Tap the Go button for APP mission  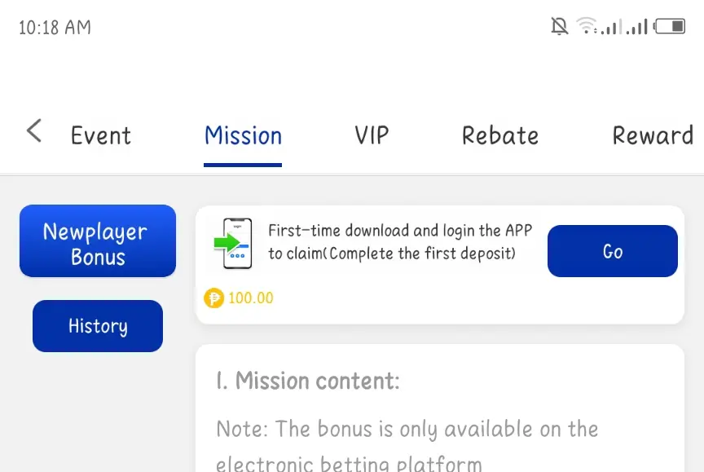click(613, 251)
